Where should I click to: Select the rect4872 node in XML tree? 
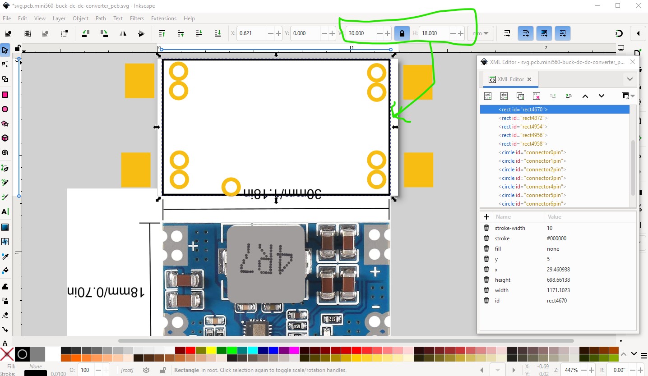point(524,118)
